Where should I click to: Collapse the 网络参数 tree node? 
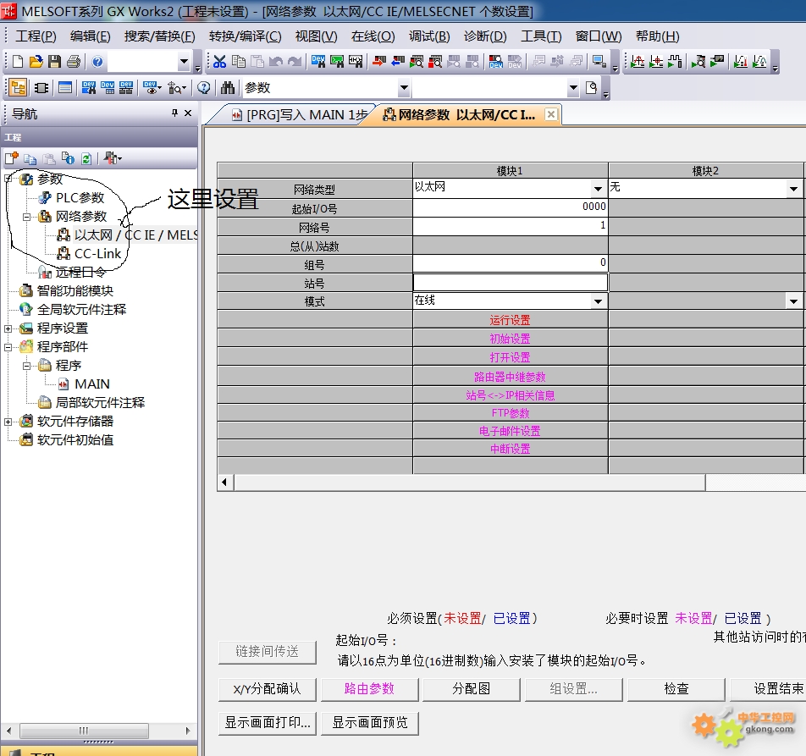click(x=27, y=217)
